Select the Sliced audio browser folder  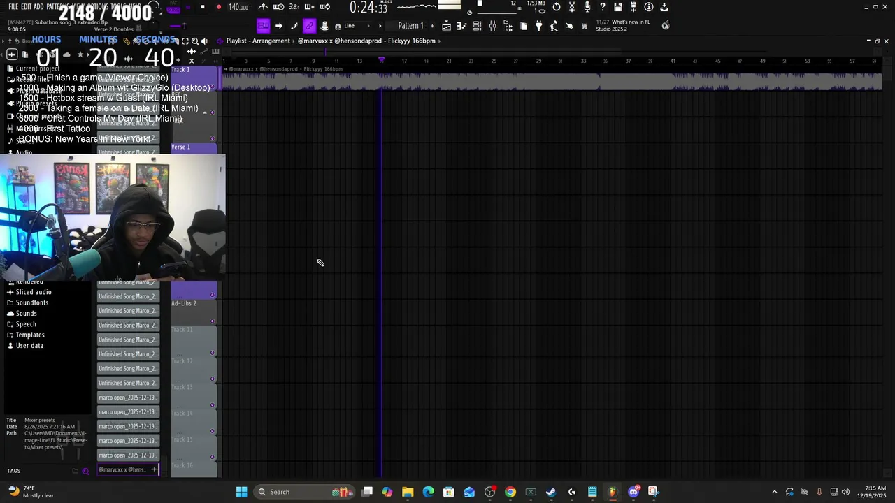(34, 292)
